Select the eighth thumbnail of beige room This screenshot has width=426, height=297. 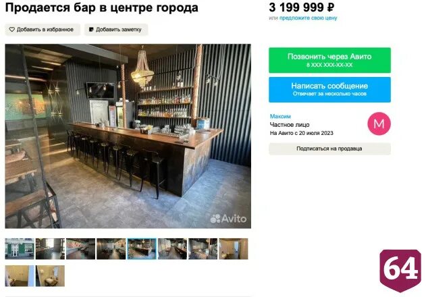point(234,248)
